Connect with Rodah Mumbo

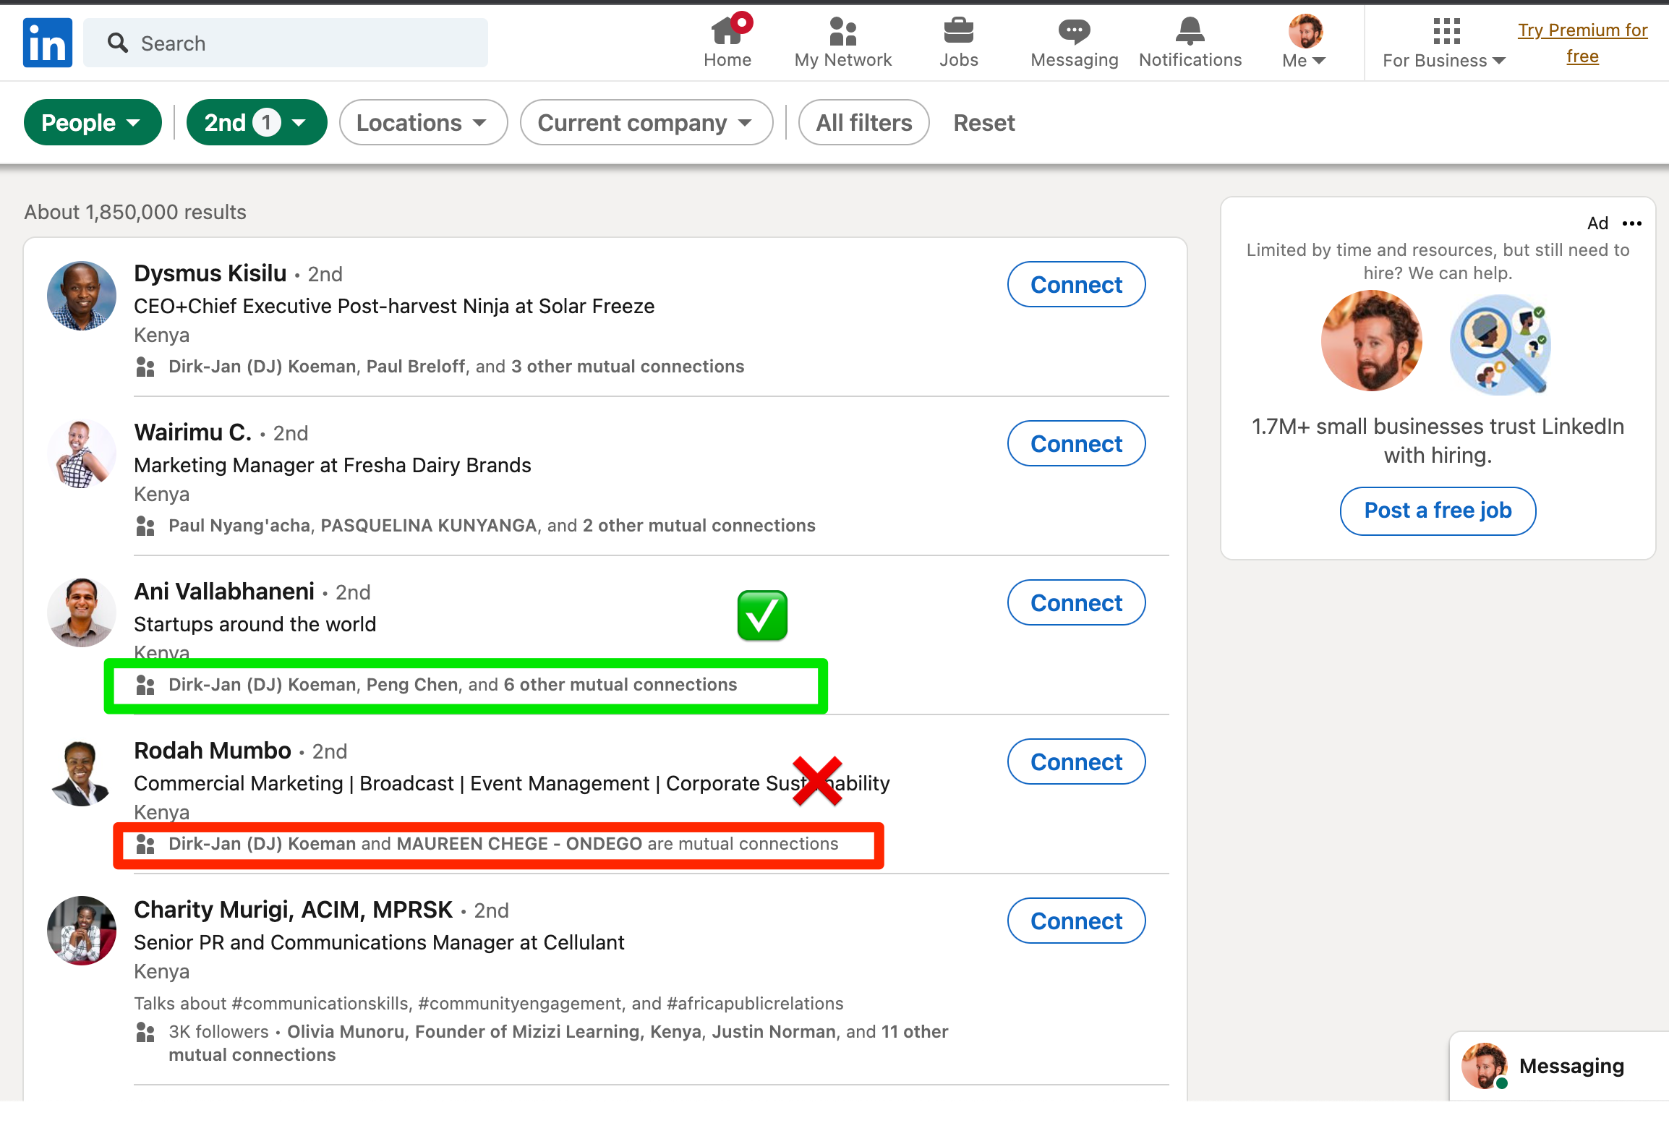point(1076,761)
